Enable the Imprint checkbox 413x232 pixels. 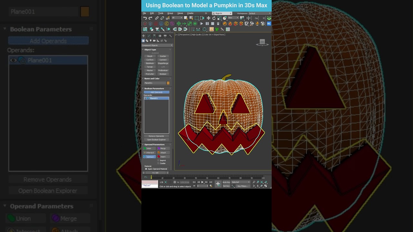click(158, 160)
